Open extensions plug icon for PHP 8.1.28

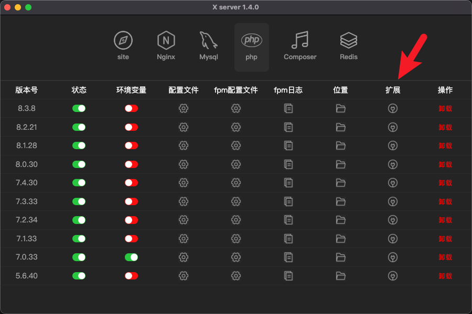393,145
